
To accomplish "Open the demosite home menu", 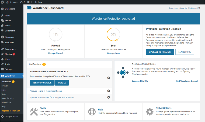I will coord(12,2).
